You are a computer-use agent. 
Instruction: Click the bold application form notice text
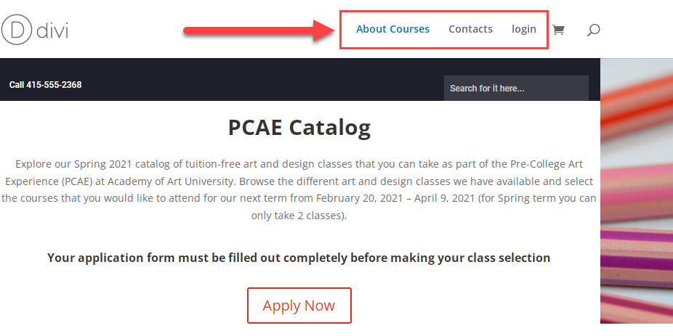[299, 258]
